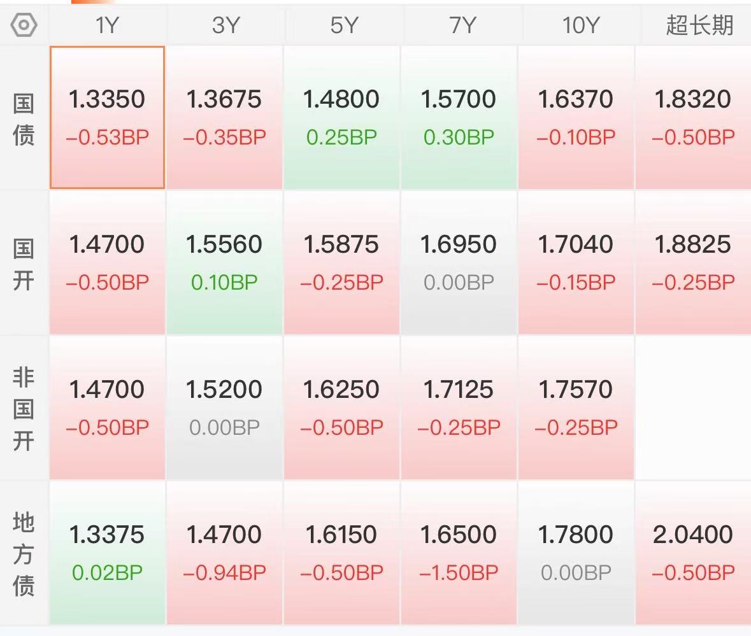Select the 1Y column header
751x636 pixels.
107,25
